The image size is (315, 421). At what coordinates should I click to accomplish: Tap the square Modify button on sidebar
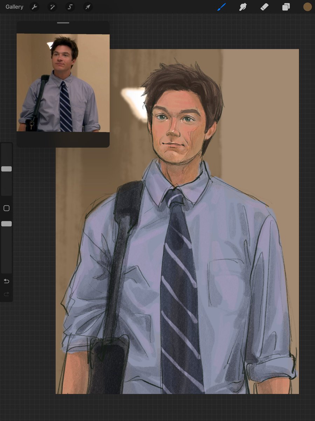click(6, 208)
